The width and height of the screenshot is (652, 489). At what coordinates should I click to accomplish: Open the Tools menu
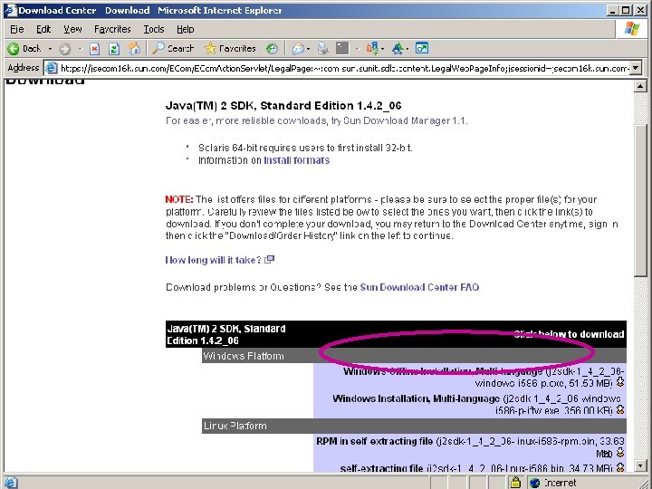154,30
